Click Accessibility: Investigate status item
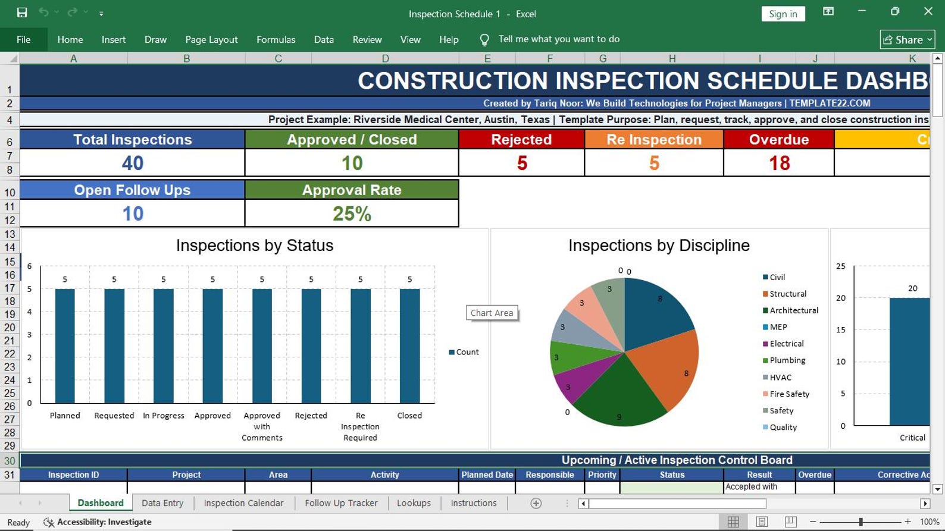Image resolution: width=945 pixels, height=531 pixels. point(98,522)
